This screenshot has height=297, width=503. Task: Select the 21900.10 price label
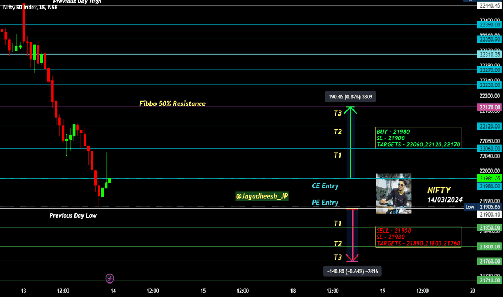coord(489,214)
